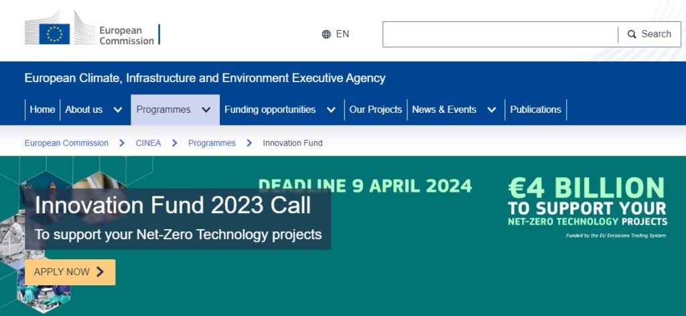Open the Our Projects menu item

[375, 110]
